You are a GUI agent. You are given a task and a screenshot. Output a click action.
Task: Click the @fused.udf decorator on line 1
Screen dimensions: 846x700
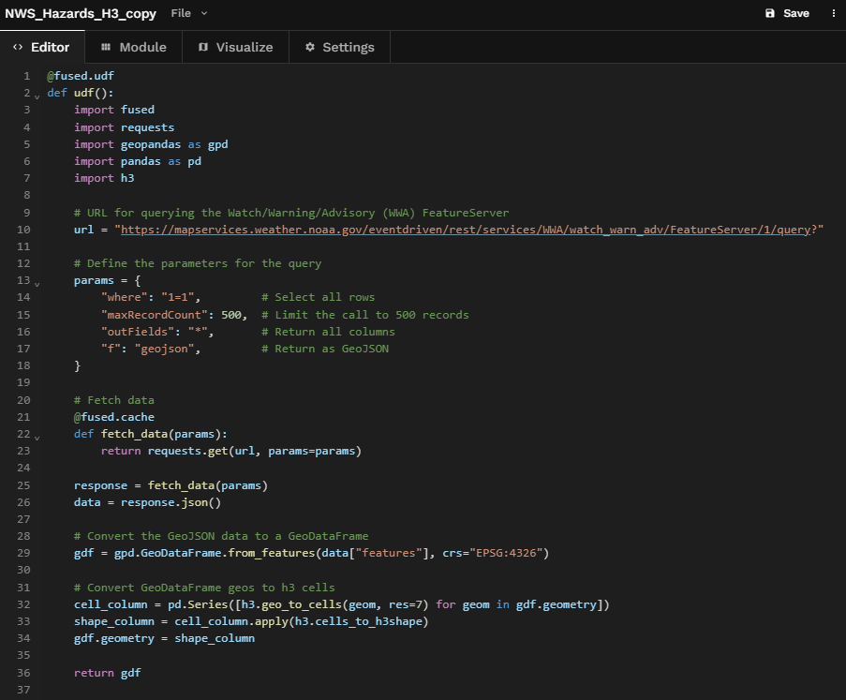pos(81,75)
